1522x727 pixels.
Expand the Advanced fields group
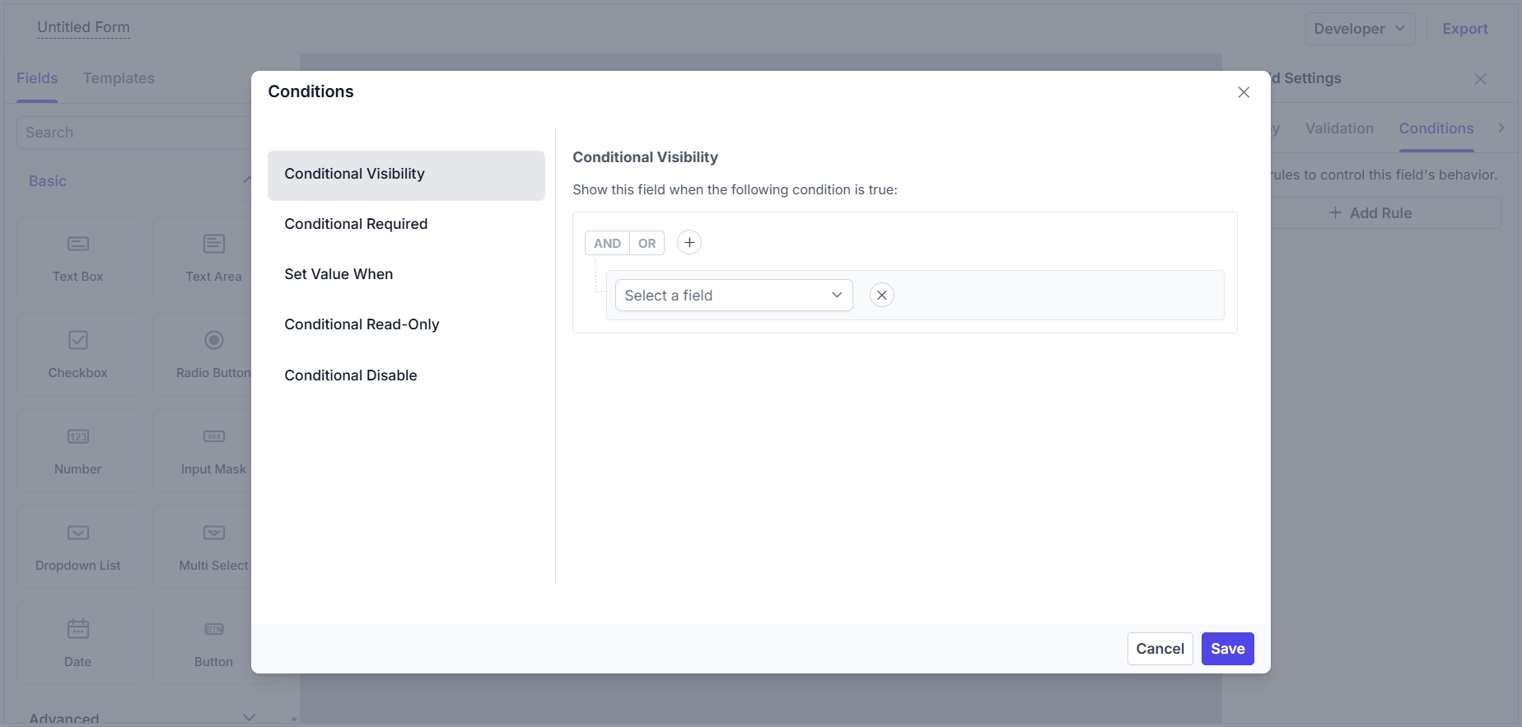(x=249, y=717)
